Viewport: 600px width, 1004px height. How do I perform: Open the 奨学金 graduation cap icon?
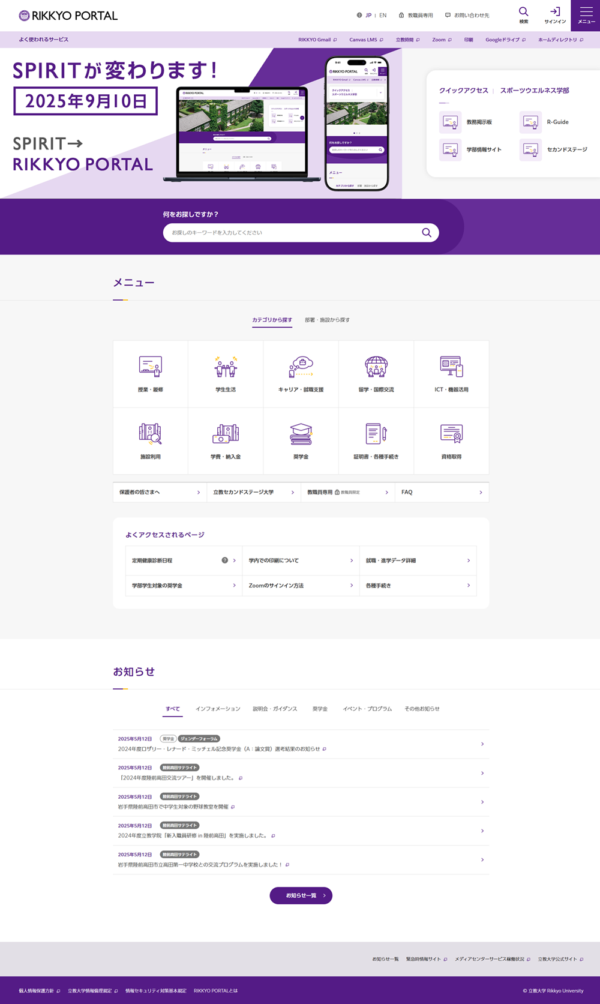[301, 434]
